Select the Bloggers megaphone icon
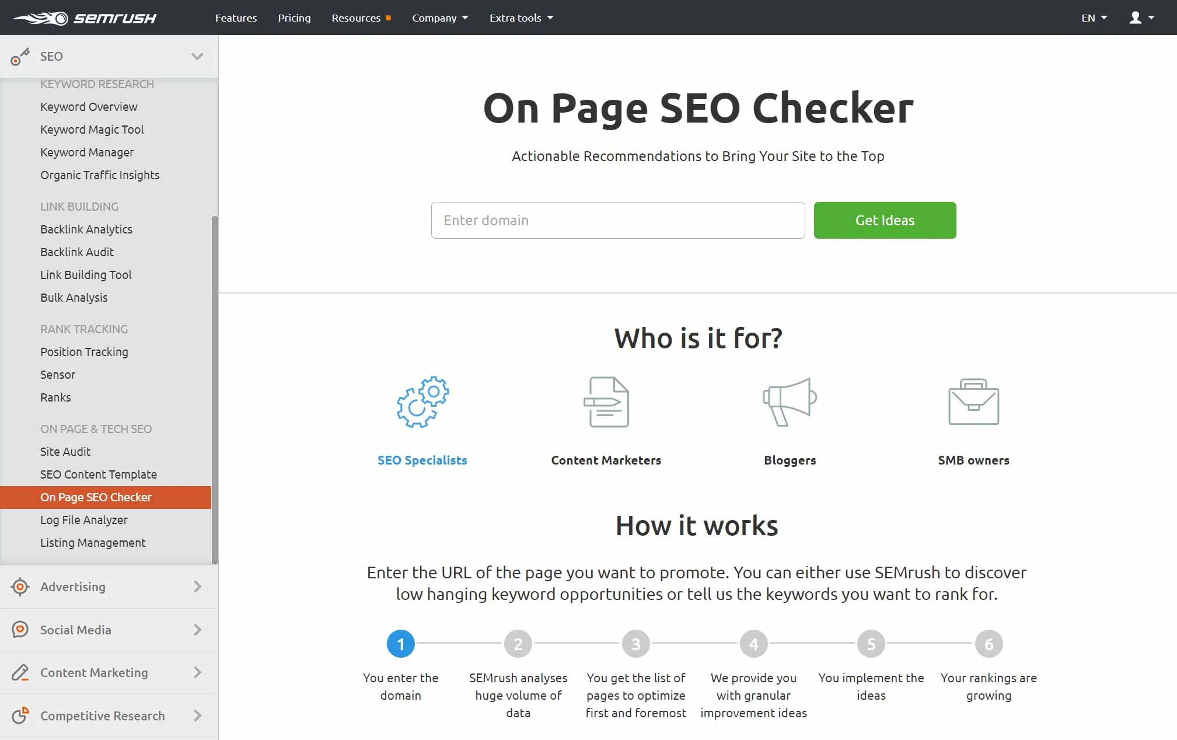 (x=790, y=402)
